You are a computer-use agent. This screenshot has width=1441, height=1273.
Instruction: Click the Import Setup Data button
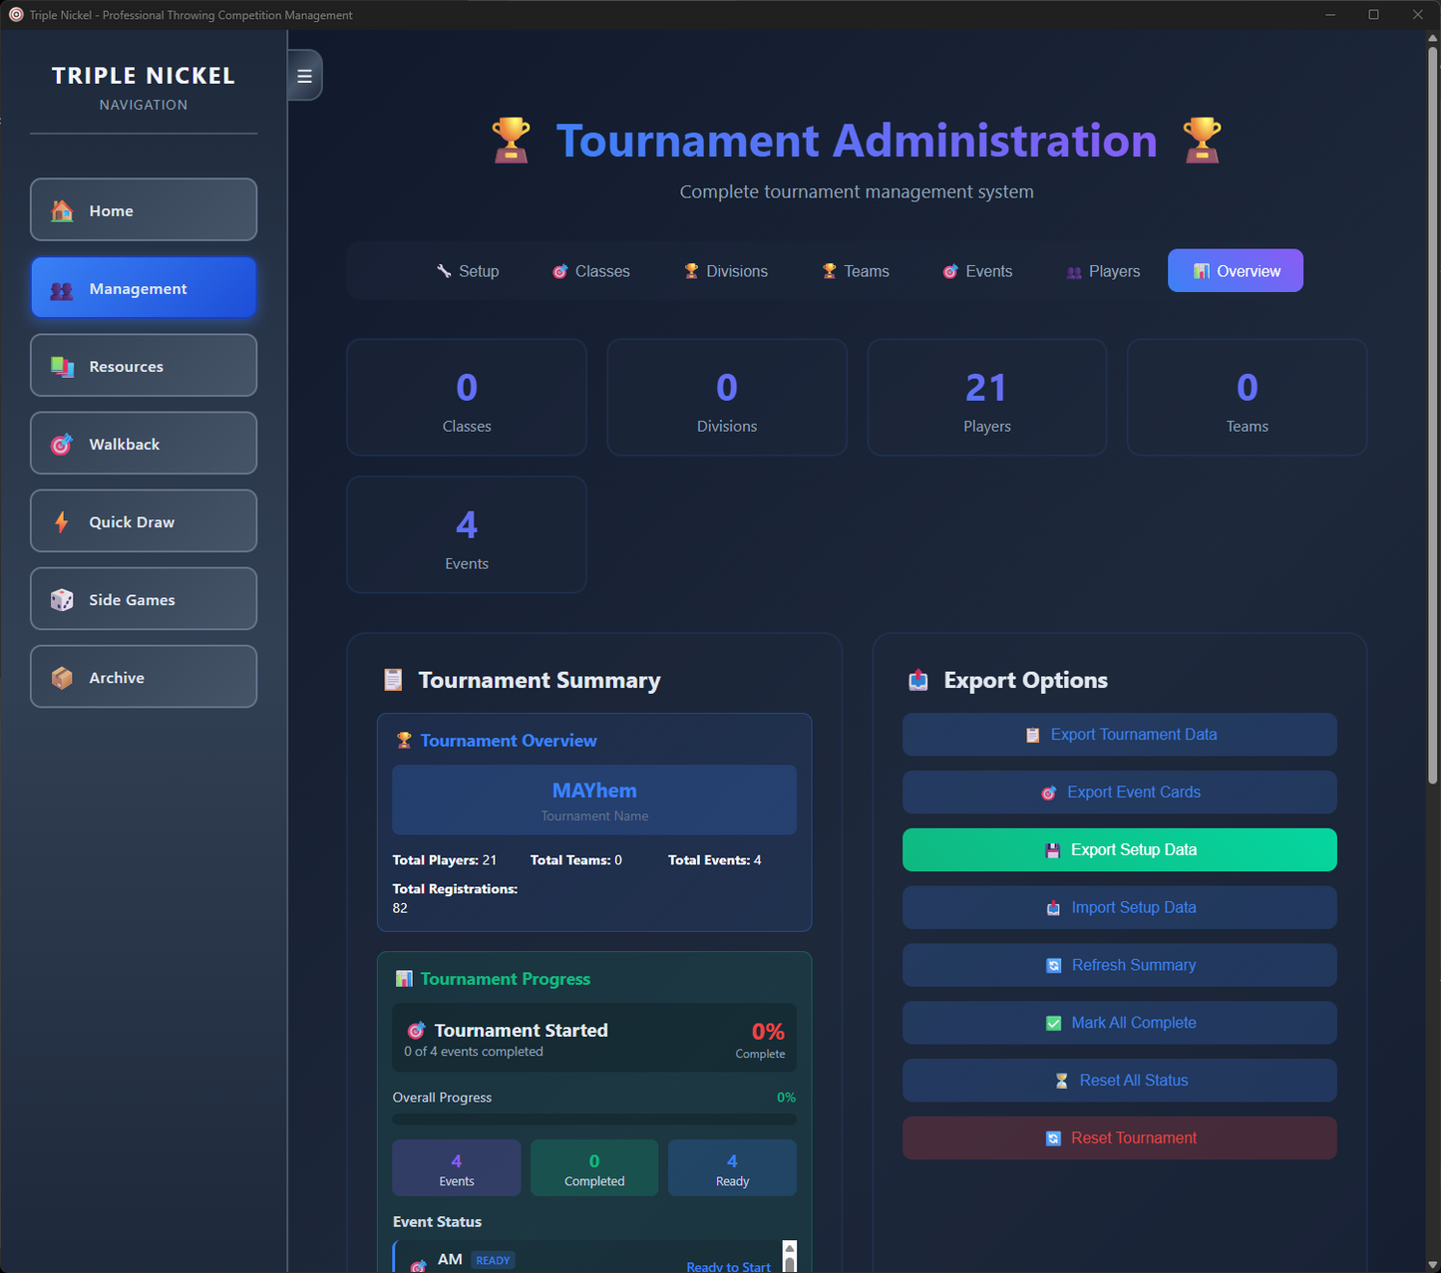tap(1119, 907)
